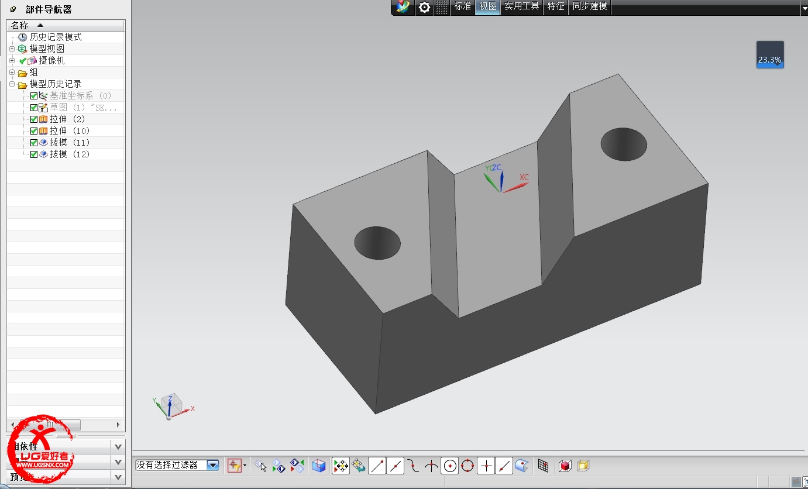Uncheck the 拉伸 (2) checkbox
808x489 pixels.
34,119
